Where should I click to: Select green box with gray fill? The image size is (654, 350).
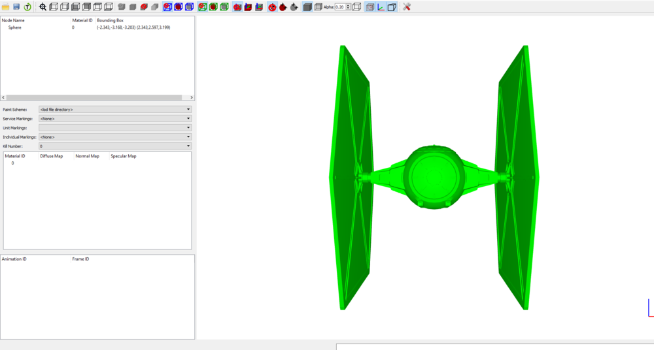(x=224, y=7)
